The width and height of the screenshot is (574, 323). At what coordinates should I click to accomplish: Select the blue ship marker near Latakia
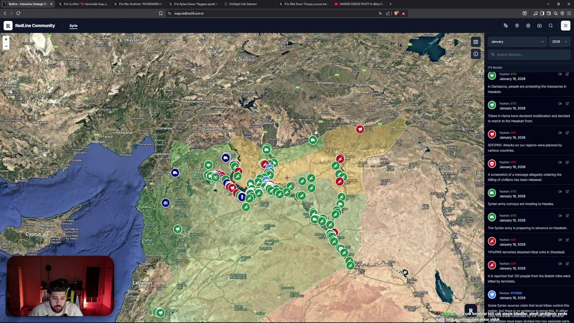(165, 203)
